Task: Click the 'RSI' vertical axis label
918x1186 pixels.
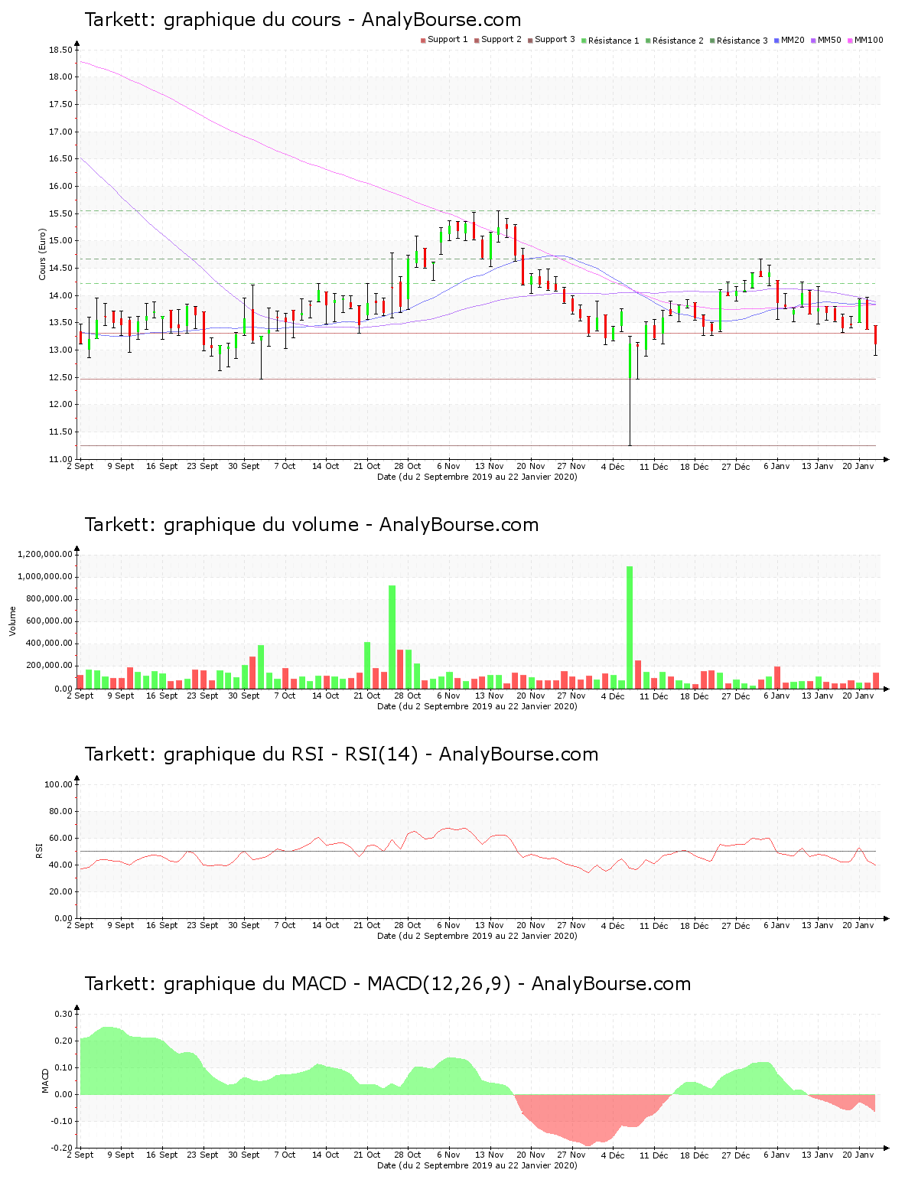Action: (39, 851)
